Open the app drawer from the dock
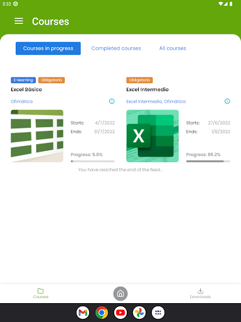 pos(158,313)
